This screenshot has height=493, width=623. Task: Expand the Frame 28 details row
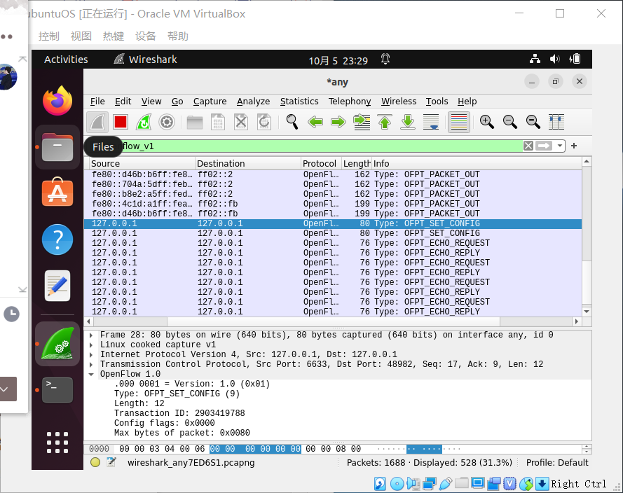(x=91, y=335)
